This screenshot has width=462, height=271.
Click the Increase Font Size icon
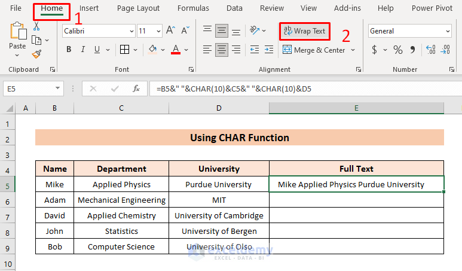point(170,31)
